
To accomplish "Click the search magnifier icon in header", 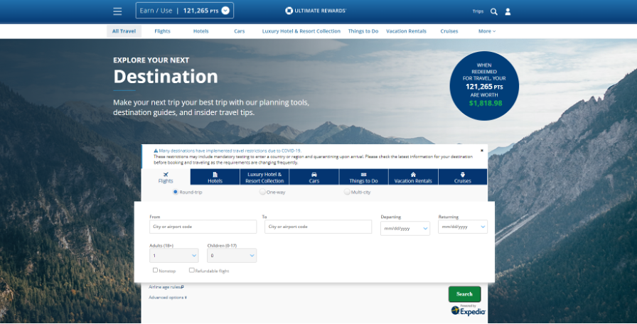I will 494,11.
